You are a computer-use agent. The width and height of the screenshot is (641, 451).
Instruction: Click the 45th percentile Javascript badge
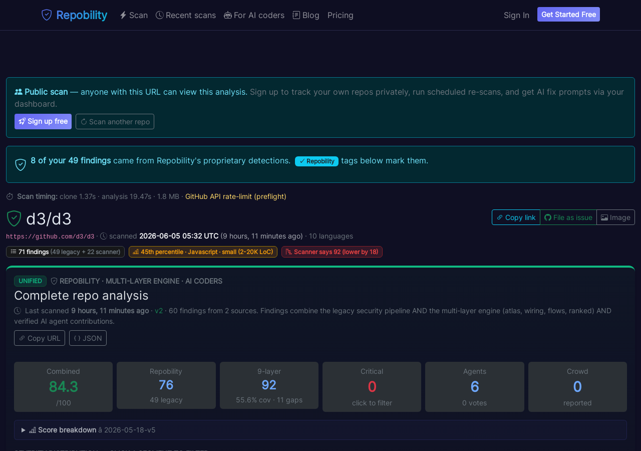pos(203,252)
